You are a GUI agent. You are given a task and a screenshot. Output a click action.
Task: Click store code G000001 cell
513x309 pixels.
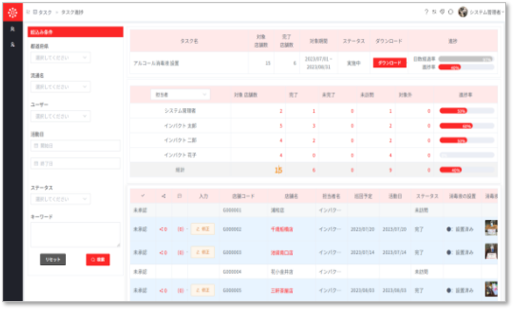click(232, 210)
